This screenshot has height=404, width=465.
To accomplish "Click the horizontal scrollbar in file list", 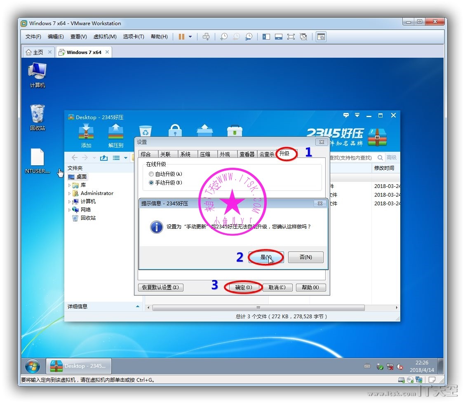I will tap(258, 308).
